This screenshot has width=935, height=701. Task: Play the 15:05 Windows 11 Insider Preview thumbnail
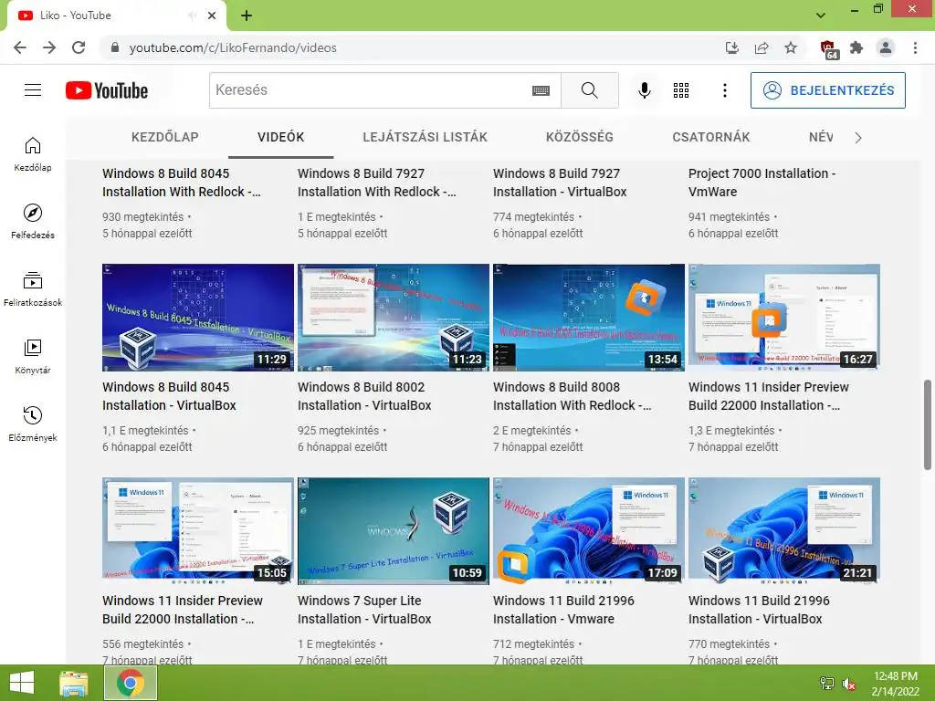click(198, 531)
